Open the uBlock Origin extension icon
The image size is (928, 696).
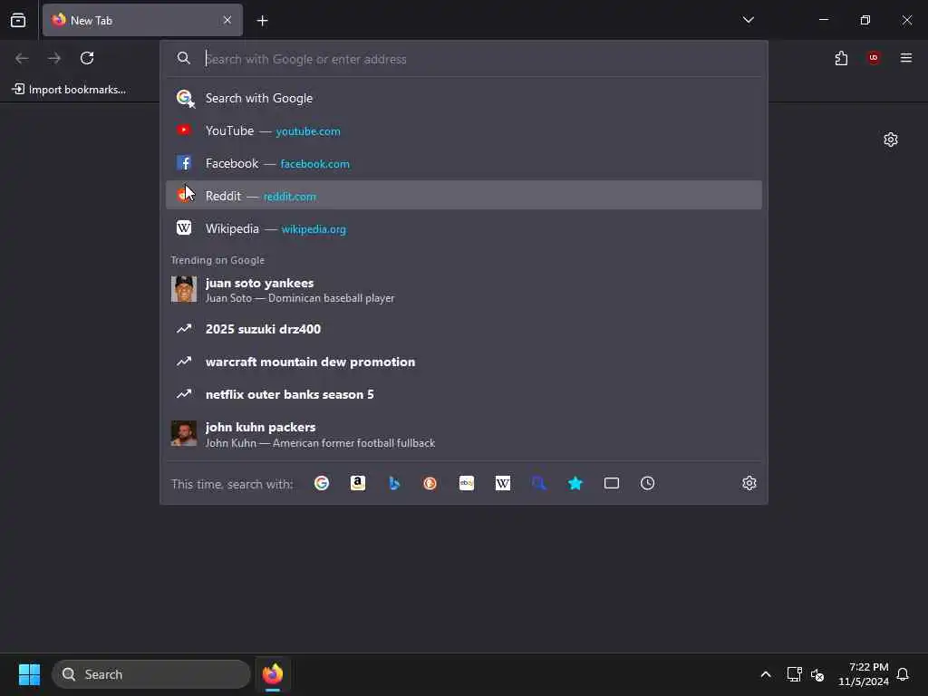[x=874, y=58]
